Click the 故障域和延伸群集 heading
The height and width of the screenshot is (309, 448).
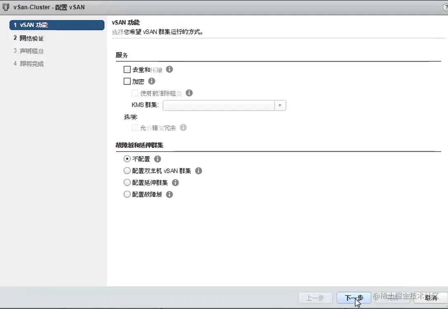[140, 145]
